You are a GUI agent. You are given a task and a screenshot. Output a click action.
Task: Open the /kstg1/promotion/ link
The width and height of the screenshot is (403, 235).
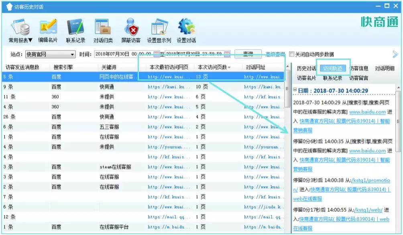pyautogui.click(x=370, y=180)
